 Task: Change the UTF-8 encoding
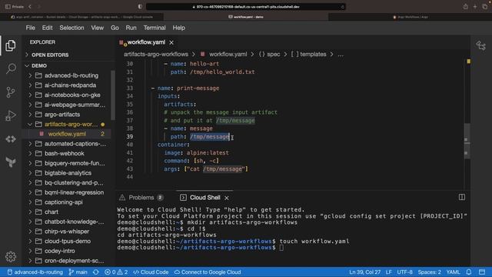405,272
